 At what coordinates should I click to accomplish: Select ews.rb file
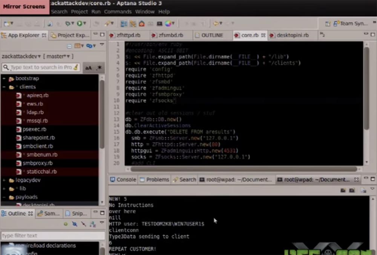pos(35,104)
